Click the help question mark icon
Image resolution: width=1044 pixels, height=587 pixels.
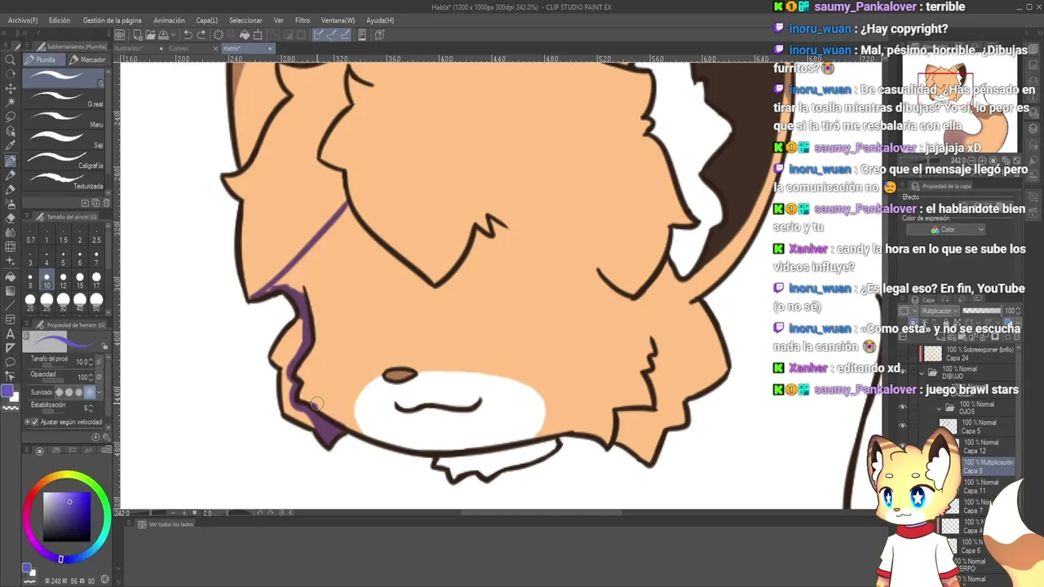pos(379,35)
